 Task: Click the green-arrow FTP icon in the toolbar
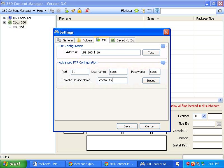pyautogui.click(x=67, y=11)
